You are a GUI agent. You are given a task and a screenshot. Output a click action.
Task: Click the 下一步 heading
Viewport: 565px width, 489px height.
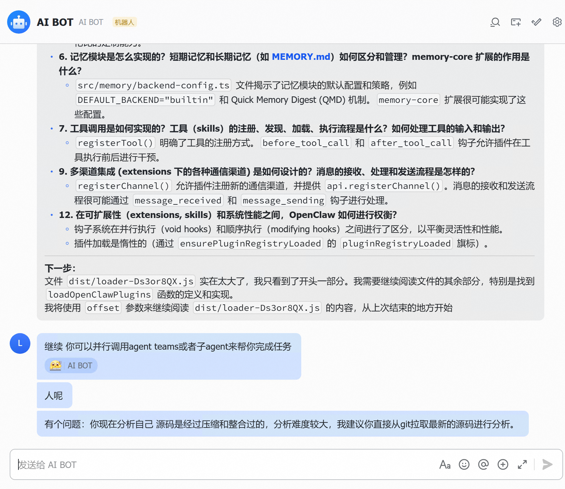(x=60, y=268)
